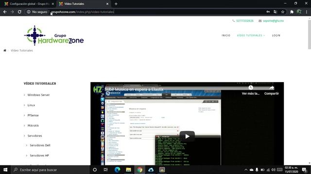The width and height of the screenshot is (311, 174).
Task: Click the phone number link 527773332626
Action: [x=245, y=21]
